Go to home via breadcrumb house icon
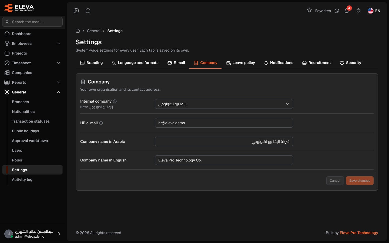Viewport: 389px width, 243px height. pyautogui.click(x=78, y=31)
